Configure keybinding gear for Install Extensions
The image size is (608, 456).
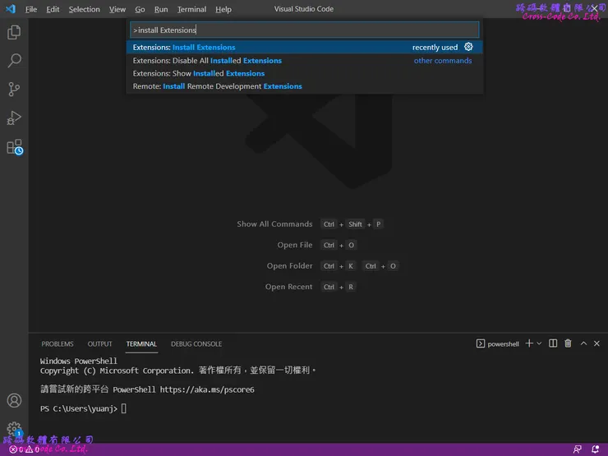pos(468,47)
